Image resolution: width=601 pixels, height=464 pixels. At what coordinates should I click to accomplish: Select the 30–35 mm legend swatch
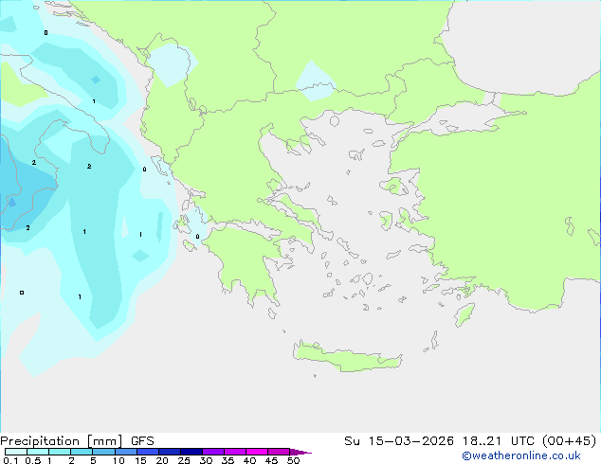coord(212,452)
